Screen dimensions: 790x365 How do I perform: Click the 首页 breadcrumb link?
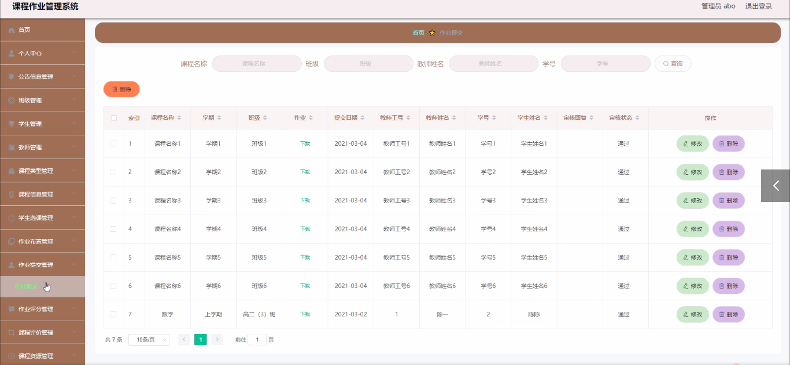coord(418,33)
